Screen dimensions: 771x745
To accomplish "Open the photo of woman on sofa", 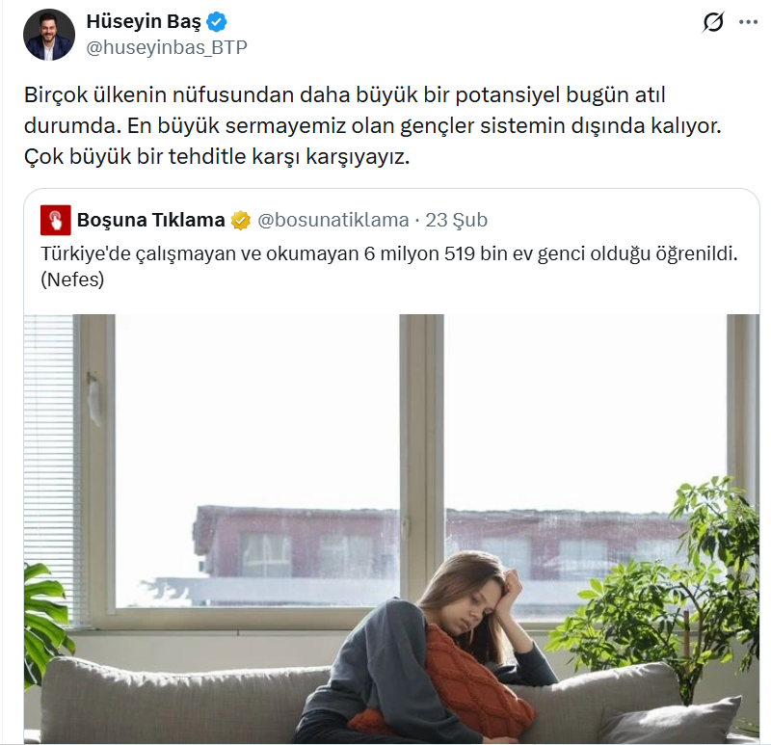I will tap(391, 528).
